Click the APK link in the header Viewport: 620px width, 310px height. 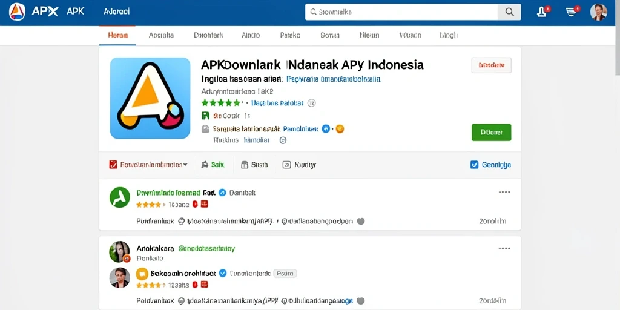pyautogui.click(x=75, y=12)
